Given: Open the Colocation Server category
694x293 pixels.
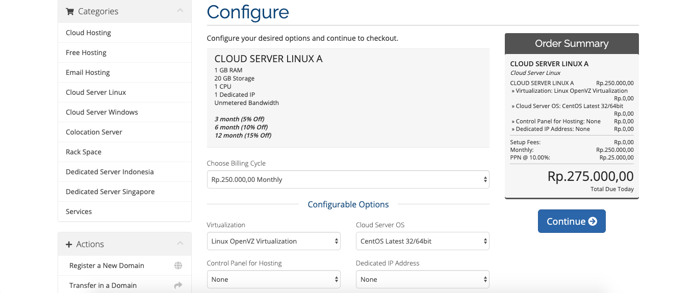Looking at the screenshot, I should coord(125,132).
